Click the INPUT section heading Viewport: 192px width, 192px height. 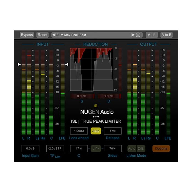click(43, 44)
